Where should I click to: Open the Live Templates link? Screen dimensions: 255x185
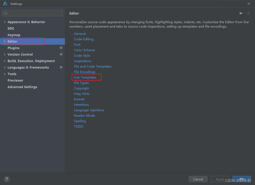85,77
